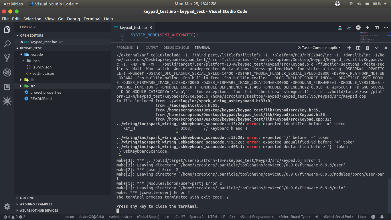Screen dimensions: 391x220
Task: Click the Ln 11, Col 27 cursor position
Action: (x=175, y=217)
